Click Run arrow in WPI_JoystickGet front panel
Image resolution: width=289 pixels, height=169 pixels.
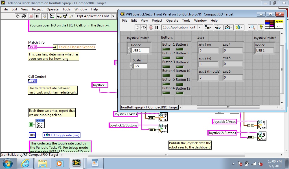tap(137, 27)
